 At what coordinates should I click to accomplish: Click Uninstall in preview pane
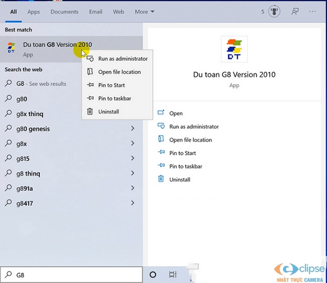[x=179, y=180]
